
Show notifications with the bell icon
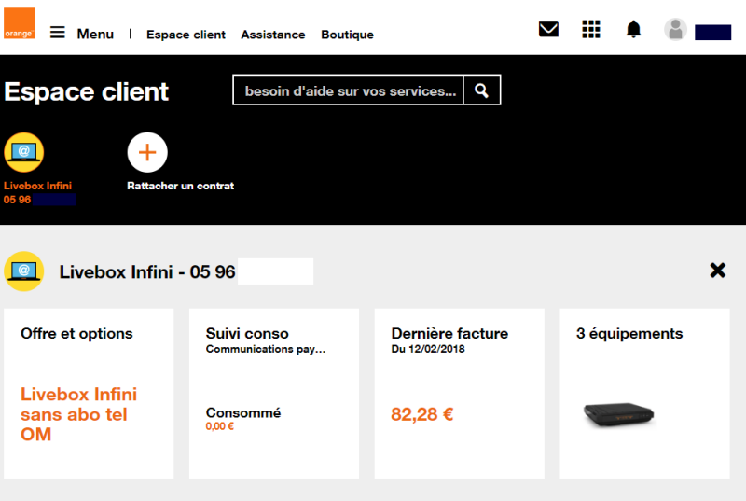[x=633, y=30]
